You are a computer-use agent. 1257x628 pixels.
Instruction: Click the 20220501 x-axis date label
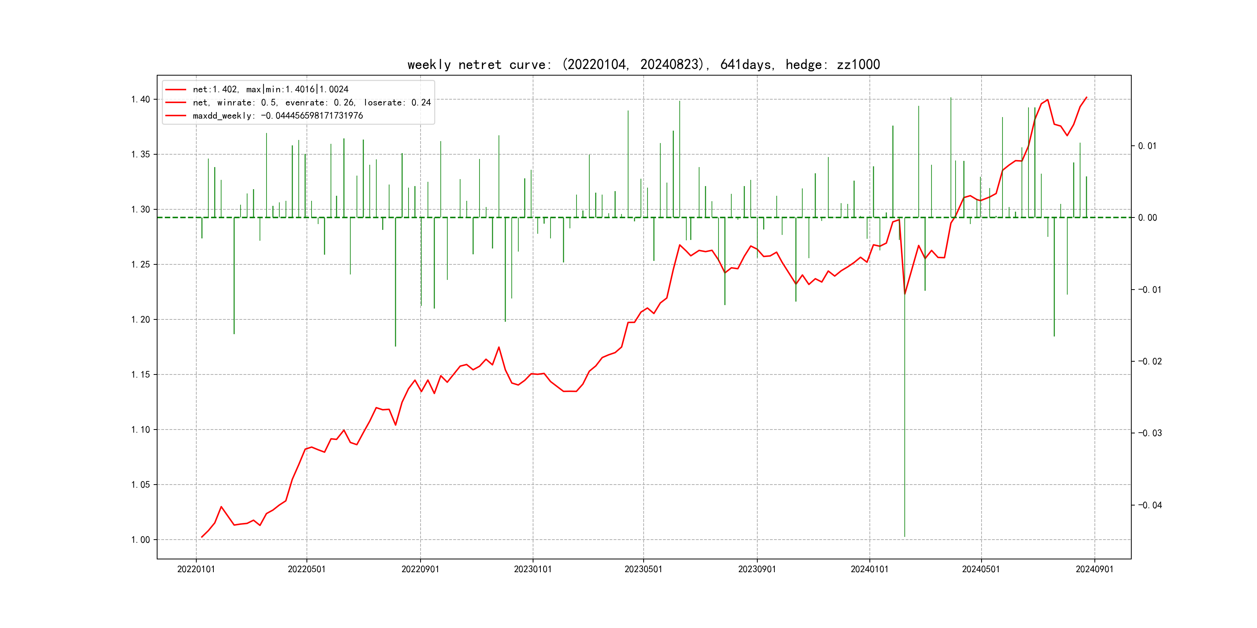coord(306,569)
